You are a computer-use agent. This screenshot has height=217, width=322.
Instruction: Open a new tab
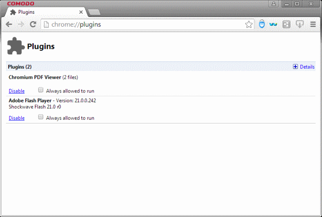(x=94, y=12)
